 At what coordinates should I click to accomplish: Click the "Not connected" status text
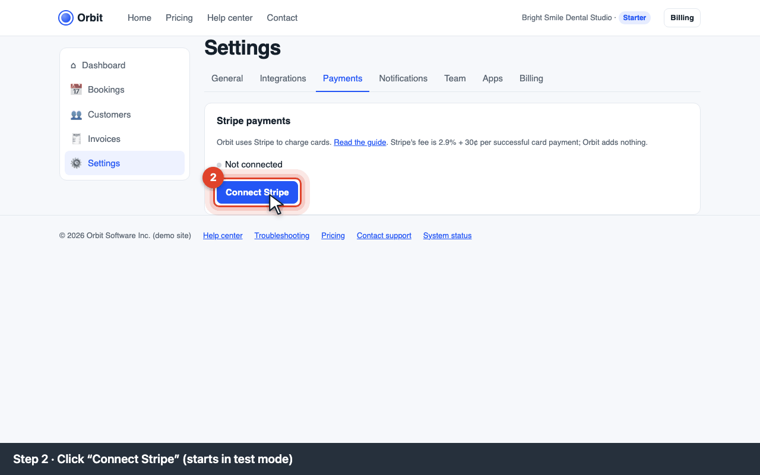[x=254, y=164]
